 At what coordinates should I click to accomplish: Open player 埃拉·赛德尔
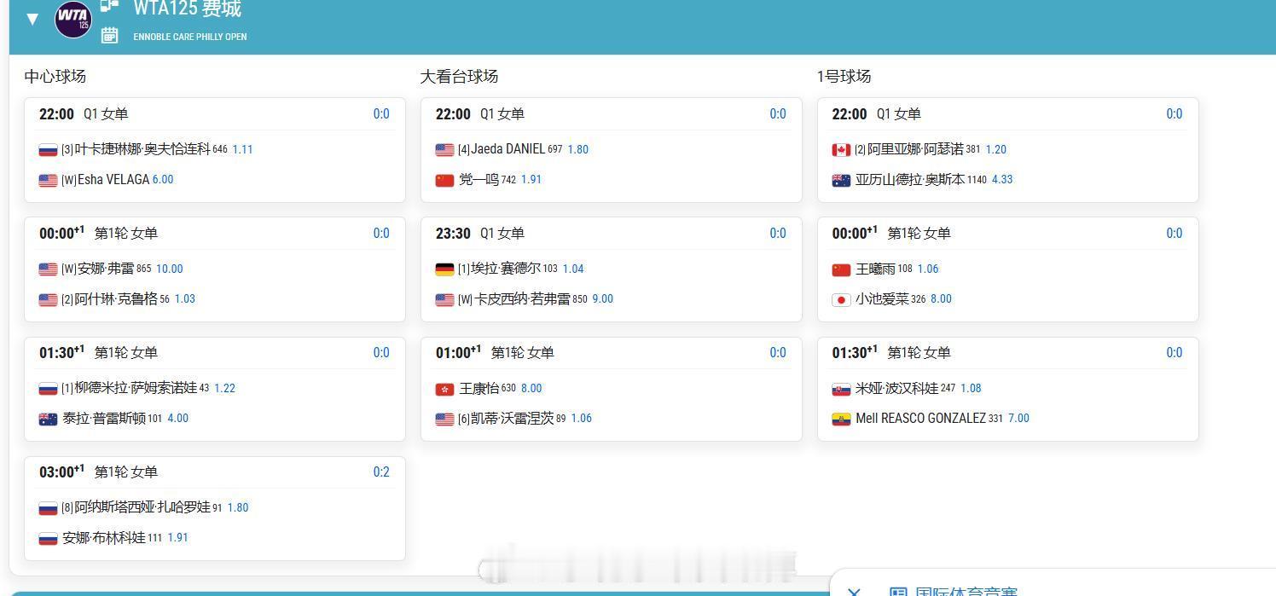tap(505, 269)
